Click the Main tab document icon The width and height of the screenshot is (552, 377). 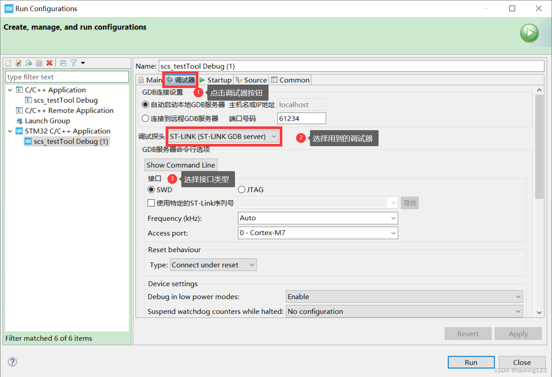(141, 80)
